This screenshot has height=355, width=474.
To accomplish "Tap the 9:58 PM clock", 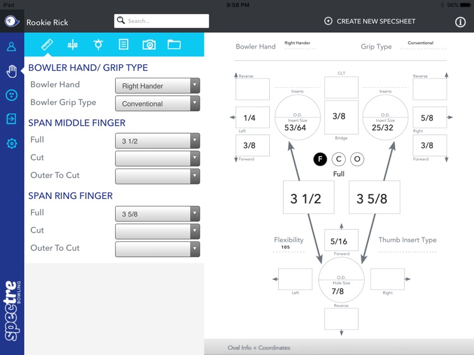I will (238, 5).
